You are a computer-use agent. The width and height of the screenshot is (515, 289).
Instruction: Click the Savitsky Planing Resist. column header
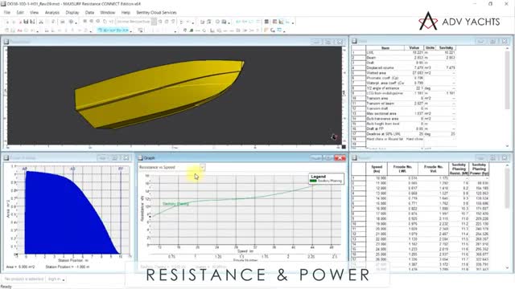click(x=459, y=169)
